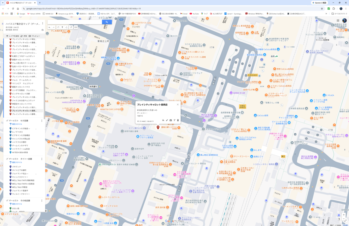
Task: Open YouTube bookmark
Action: coord(194,13)
